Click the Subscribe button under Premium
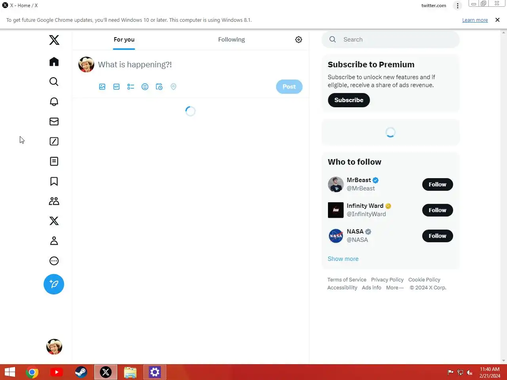Image resolution: width=507 pixels, height=380 pixels. [x=349, y=100]
